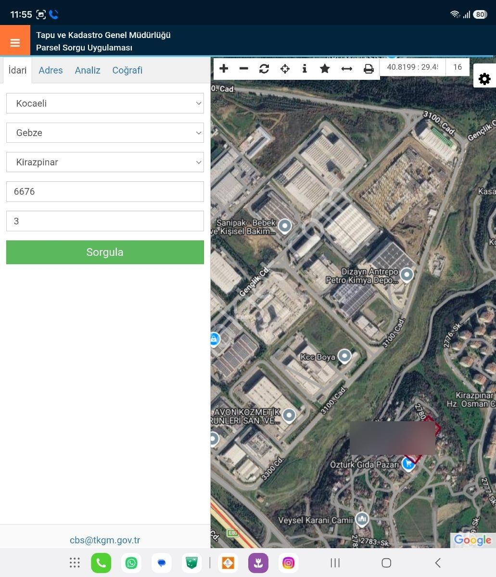Switch to the İdari tab
Screen dimensions: 496x577
pos(18,70)
